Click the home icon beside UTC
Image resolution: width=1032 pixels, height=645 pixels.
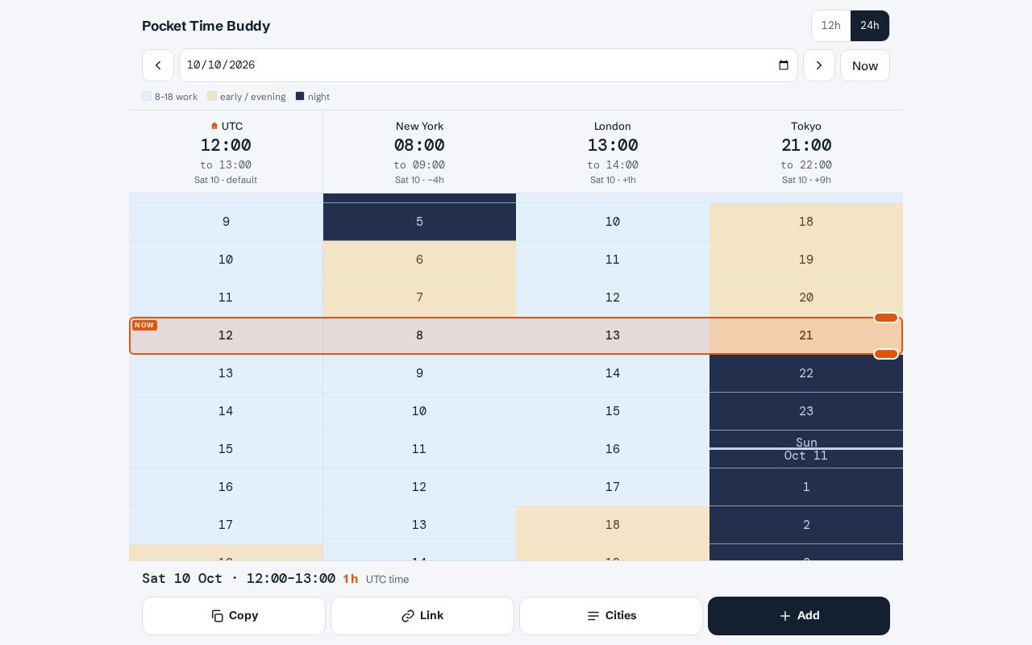[214, 126]
